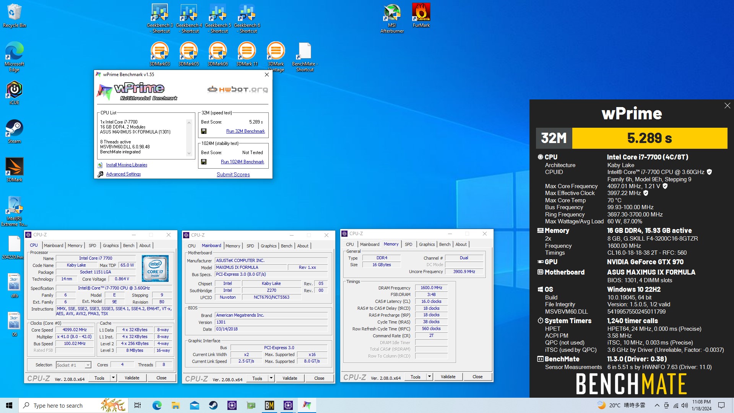Open wPrime taskbar icon

(x=307, y=405)
